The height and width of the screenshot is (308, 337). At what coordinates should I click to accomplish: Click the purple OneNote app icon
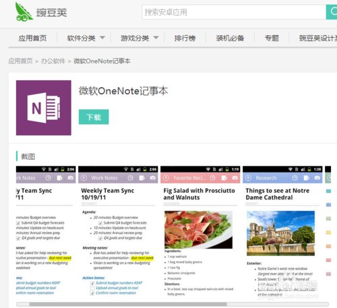coord(44,108)
